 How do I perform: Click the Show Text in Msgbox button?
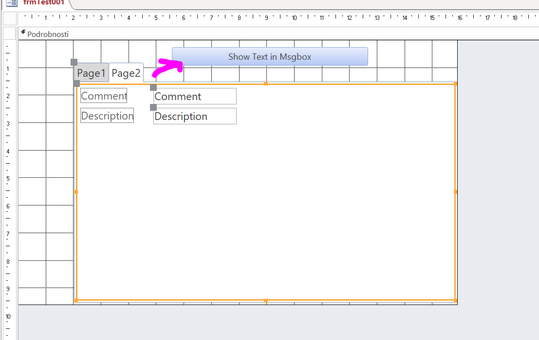270,56
